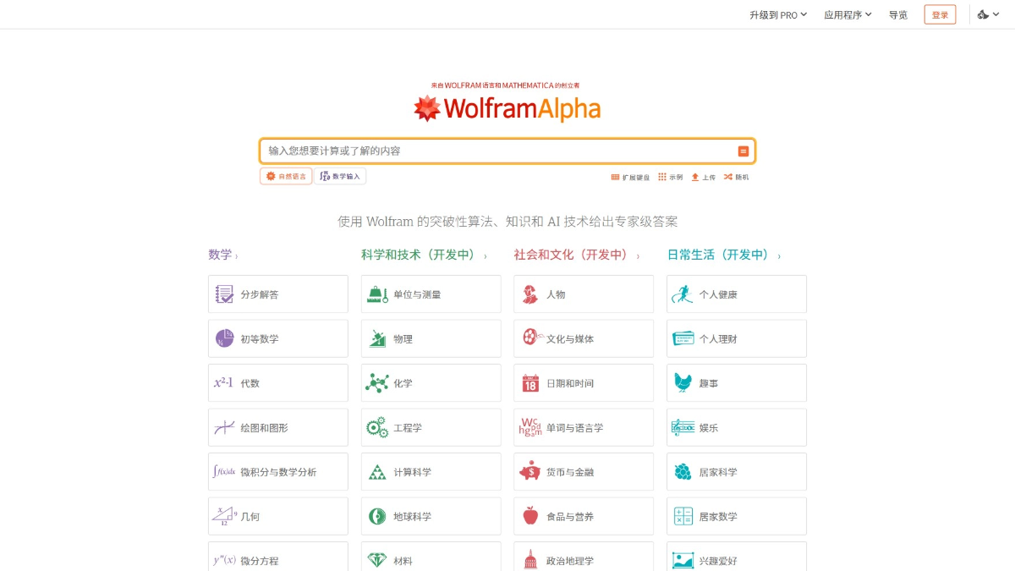Open the 地球科学 earth science category

(431, 516)
